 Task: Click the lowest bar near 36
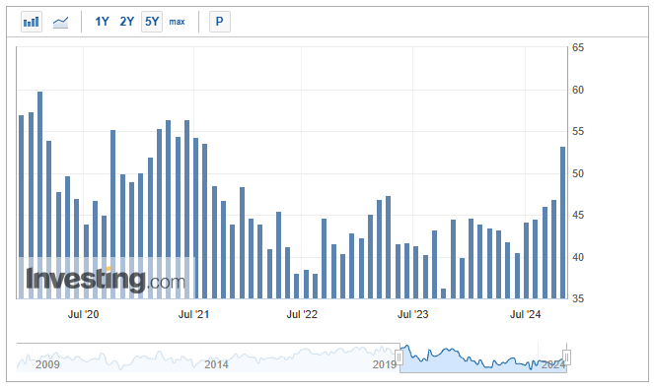coord(443,293)
